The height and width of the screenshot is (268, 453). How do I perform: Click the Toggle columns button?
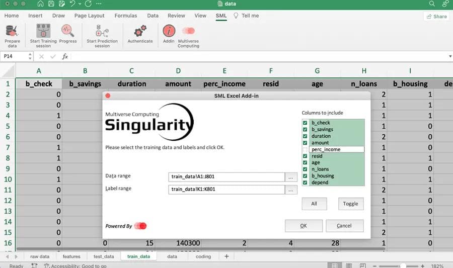pos(350,204)
